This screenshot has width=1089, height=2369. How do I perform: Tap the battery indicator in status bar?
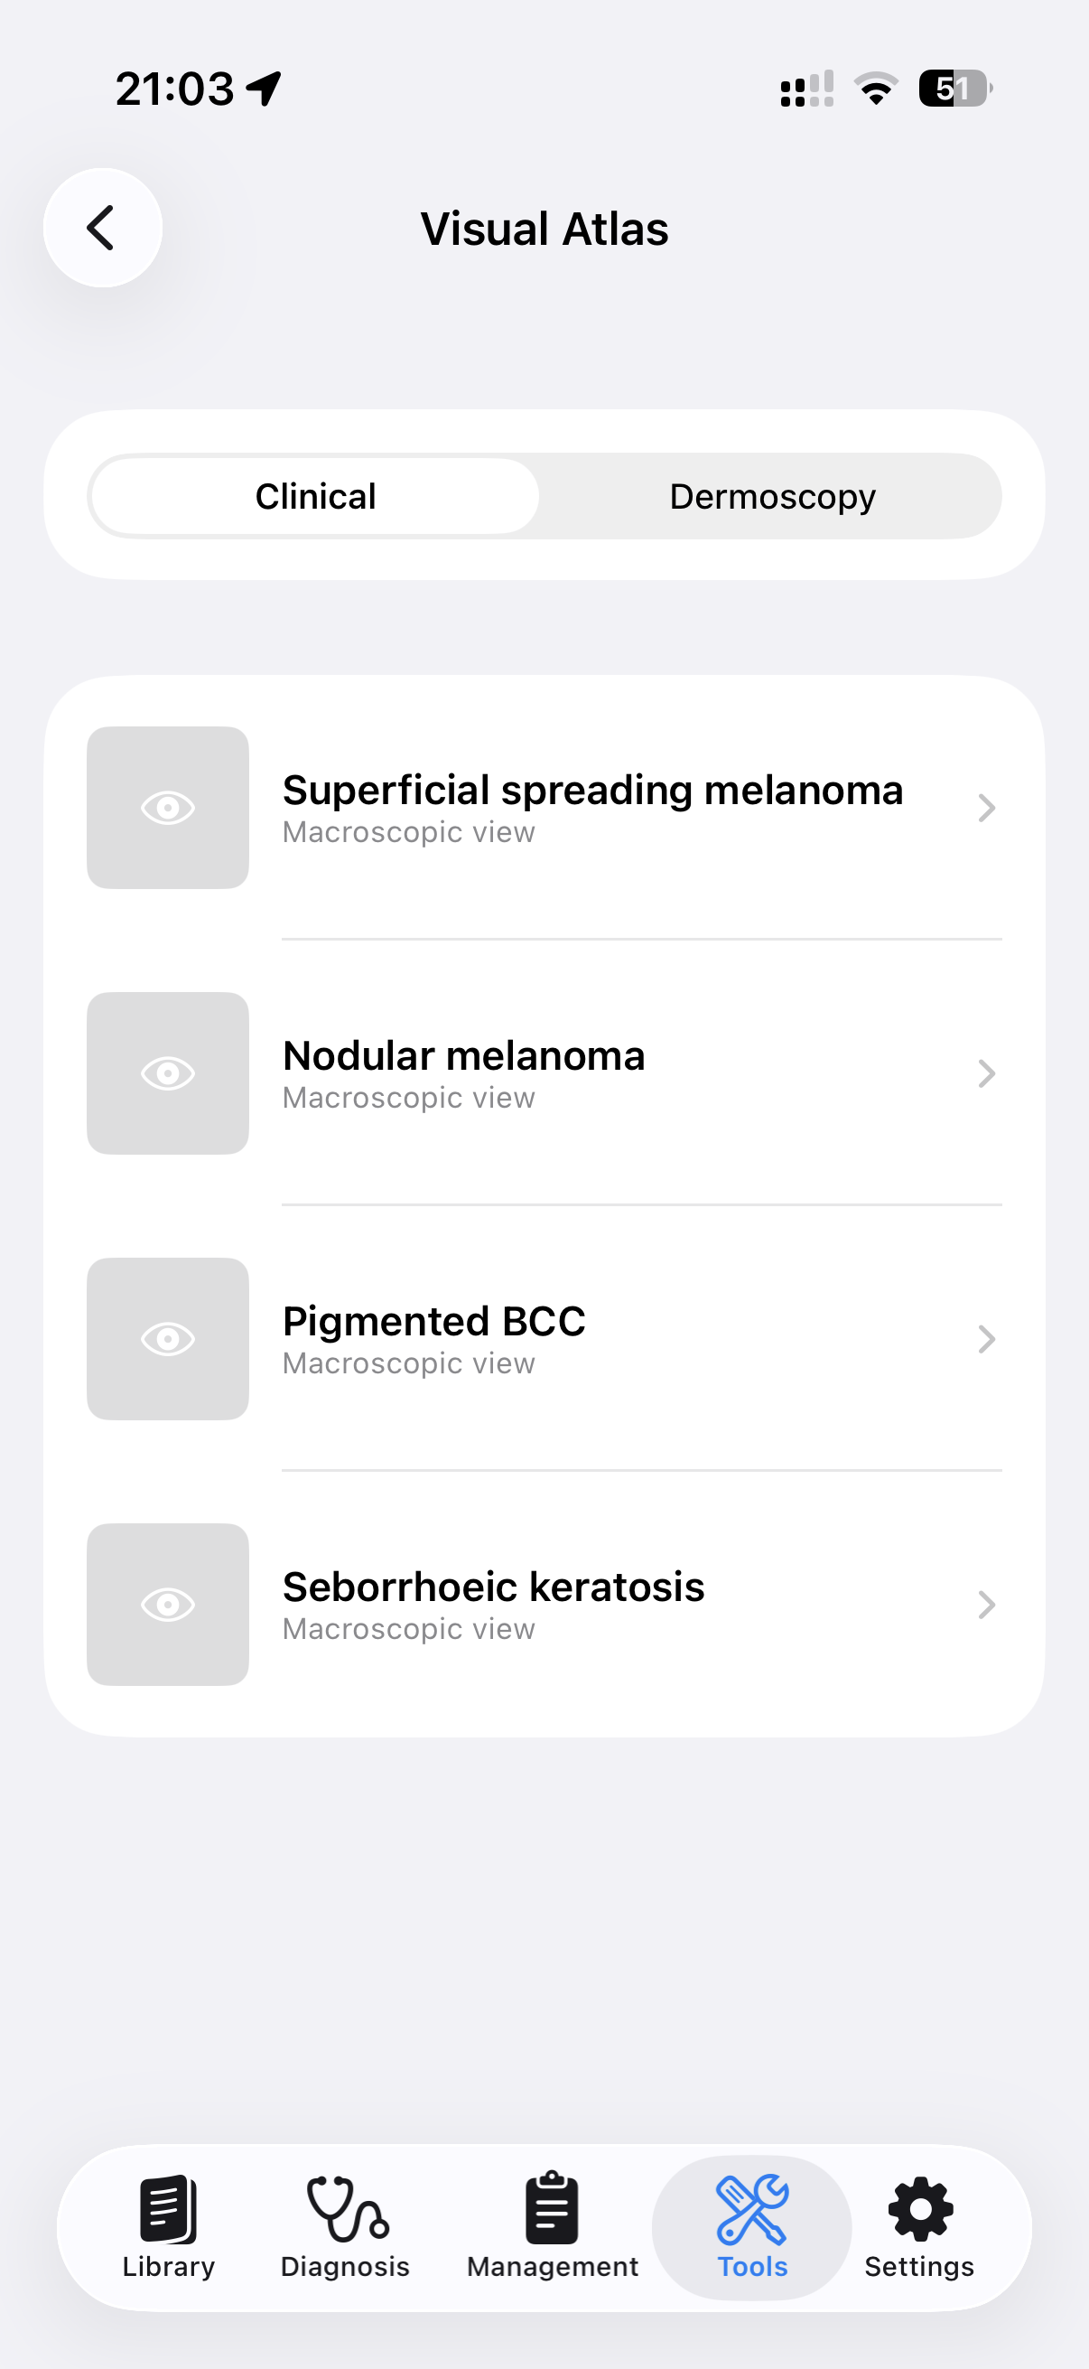click(x=954, y=89)
